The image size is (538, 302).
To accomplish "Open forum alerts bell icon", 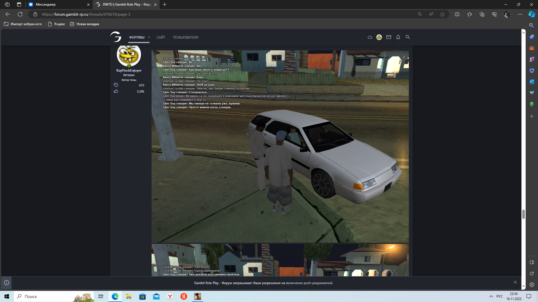I will coord(398,37).
